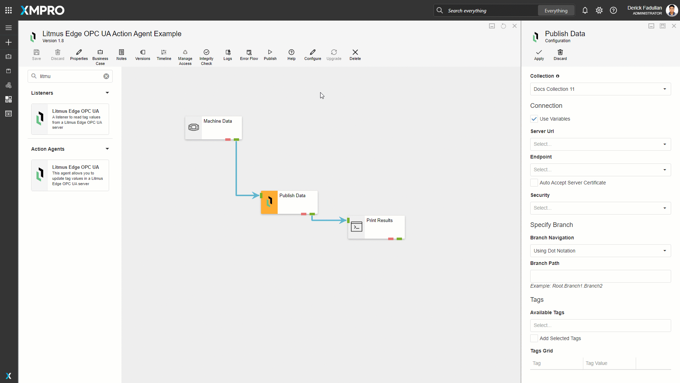Open the Branch Navigation dropdown
Image resolution: width=680 pixels, height=383 pixels.
tap(600, 251)
